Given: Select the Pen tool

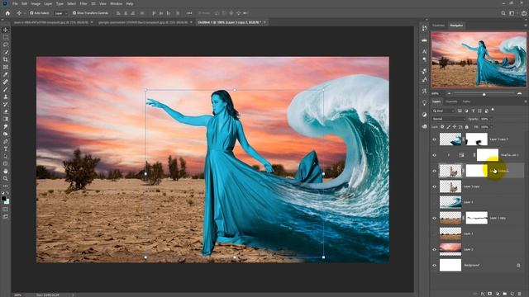Looking at the screenshot, I should tap(6, 141).
